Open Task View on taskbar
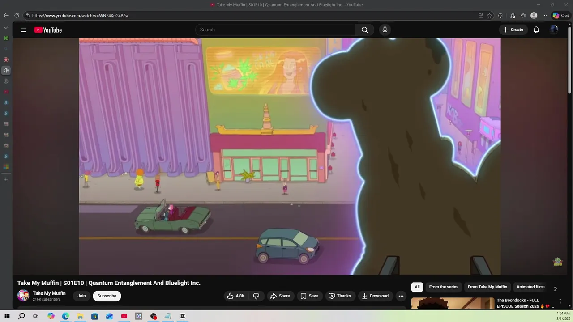Screen dimensions: 573x322 click(36, 316)
